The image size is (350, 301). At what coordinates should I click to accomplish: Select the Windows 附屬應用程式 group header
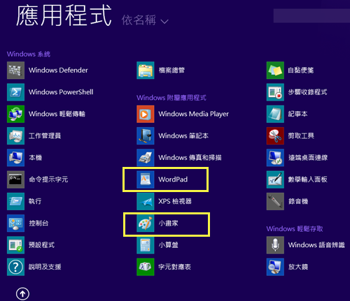click(x=171, y=98)
